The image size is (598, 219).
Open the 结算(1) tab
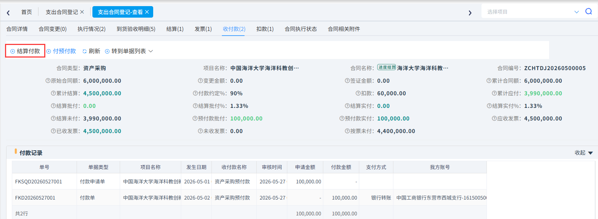(175, 29)
